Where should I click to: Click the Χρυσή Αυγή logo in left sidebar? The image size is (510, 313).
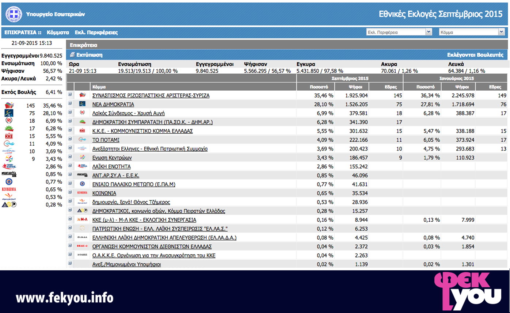[9, 121]
